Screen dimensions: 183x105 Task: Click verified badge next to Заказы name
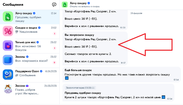point(27,57)
